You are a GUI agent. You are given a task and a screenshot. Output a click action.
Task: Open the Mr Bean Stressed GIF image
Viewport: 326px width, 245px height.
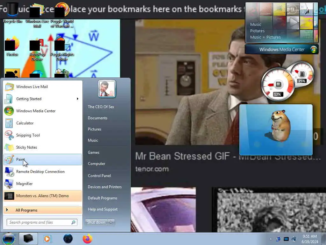pyautogui.click(x=187, y=82)
